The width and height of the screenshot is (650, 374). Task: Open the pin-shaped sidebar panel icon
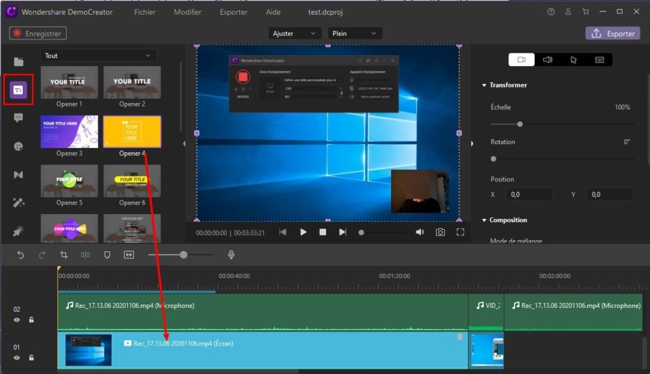point(18,231)
